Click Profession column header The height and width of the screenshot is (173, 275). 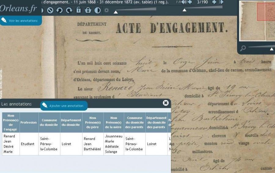[x=29, y=123]
